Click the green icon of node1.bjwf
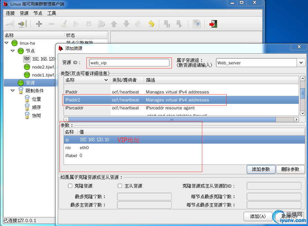308x226 pixels. 27,75
